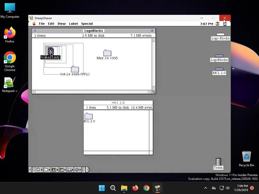Show hidden system tray icons
Image resolution: width=259 pixels, height=194 pixels.
point(206,188)
